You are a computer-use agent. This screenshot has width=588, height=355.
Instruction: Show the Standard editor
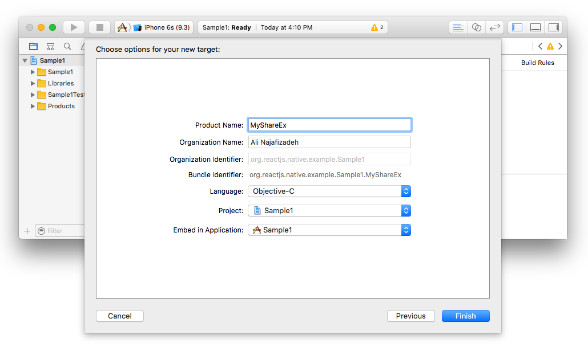pyautogui.click(x=458, y=27)
